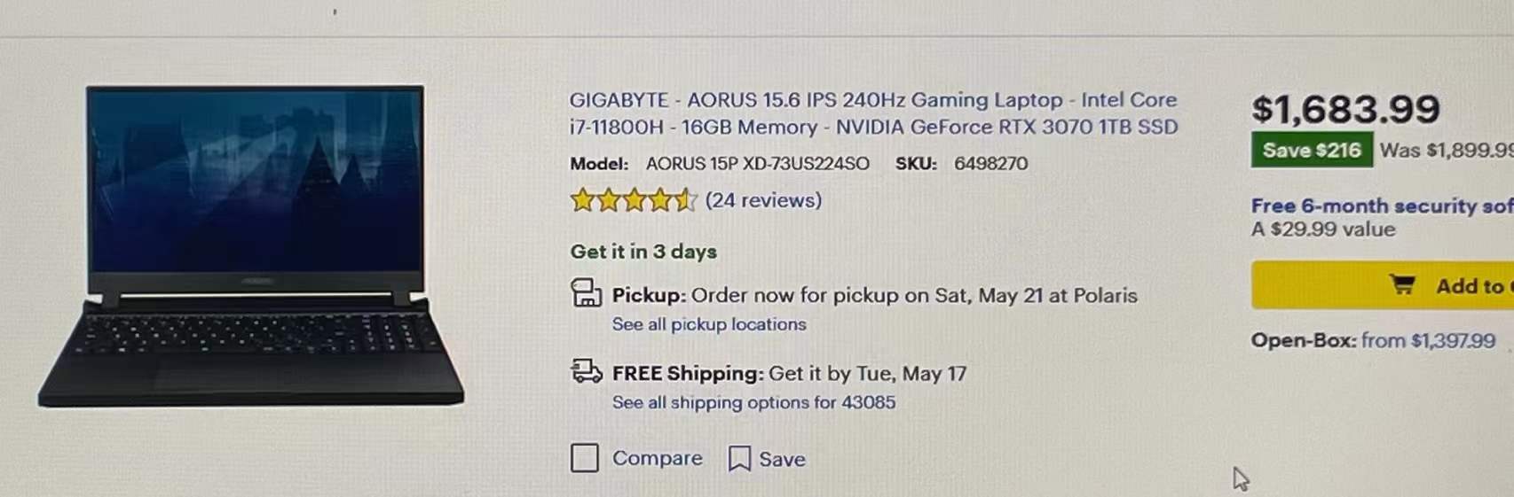Click the AORUS laptop product image

coord(251,246)
